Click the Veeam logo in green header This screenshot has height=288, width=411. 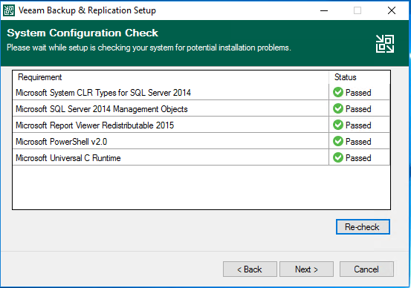click(x=385, y=44)
